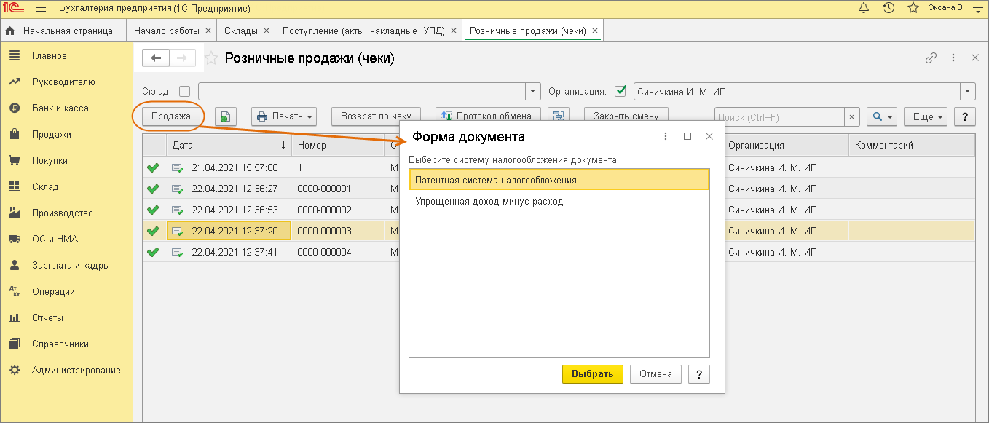Click Закрыть смену button
This screenshot has height=423, width=989.
[x=626, y=116]
